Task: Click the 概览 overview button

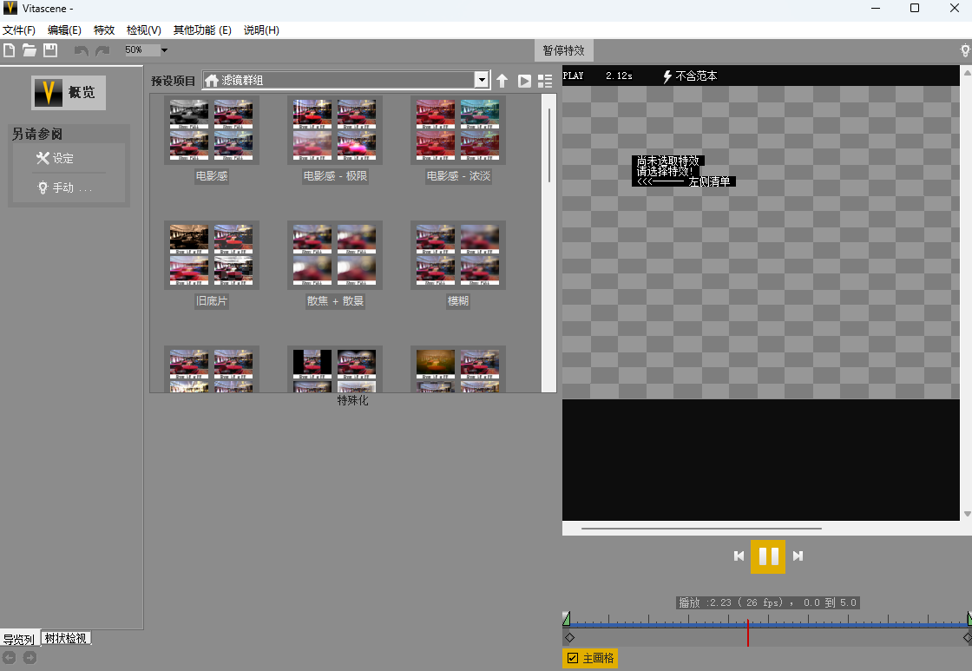Action: (x=69, y=92)
